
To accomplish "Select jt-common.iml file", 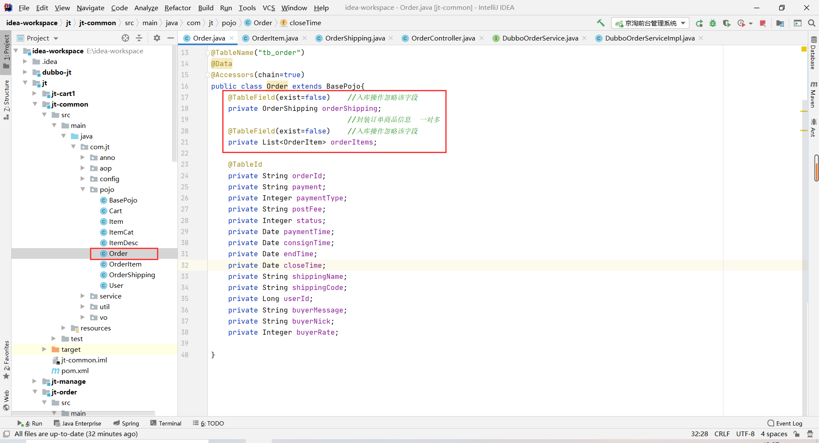I will click(x=84, y=360).
